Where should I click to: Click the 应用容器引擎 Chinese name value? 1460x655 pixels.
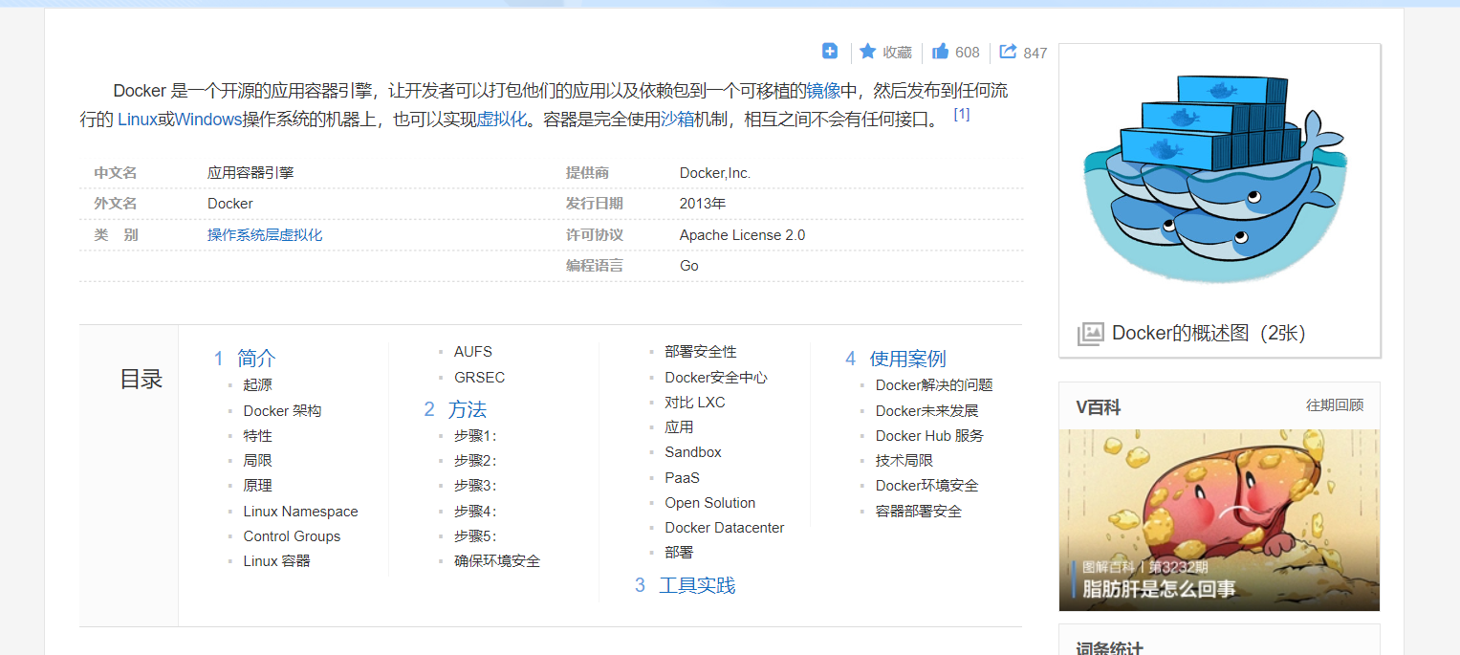coord(251,173)
